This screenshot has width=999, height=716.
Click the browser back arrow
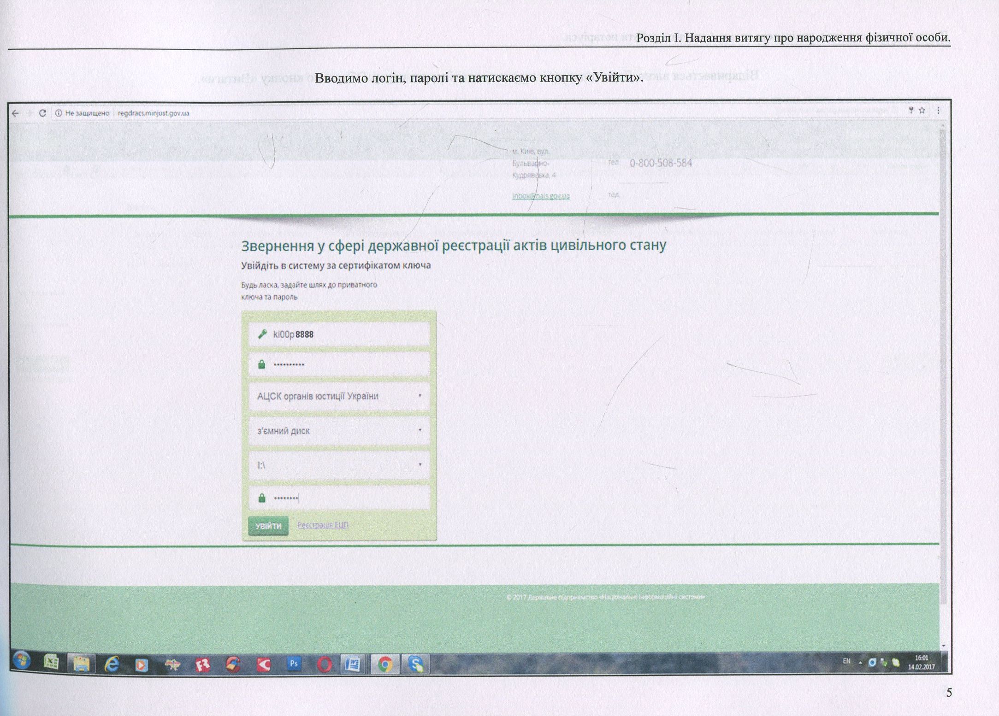point(16,113)
